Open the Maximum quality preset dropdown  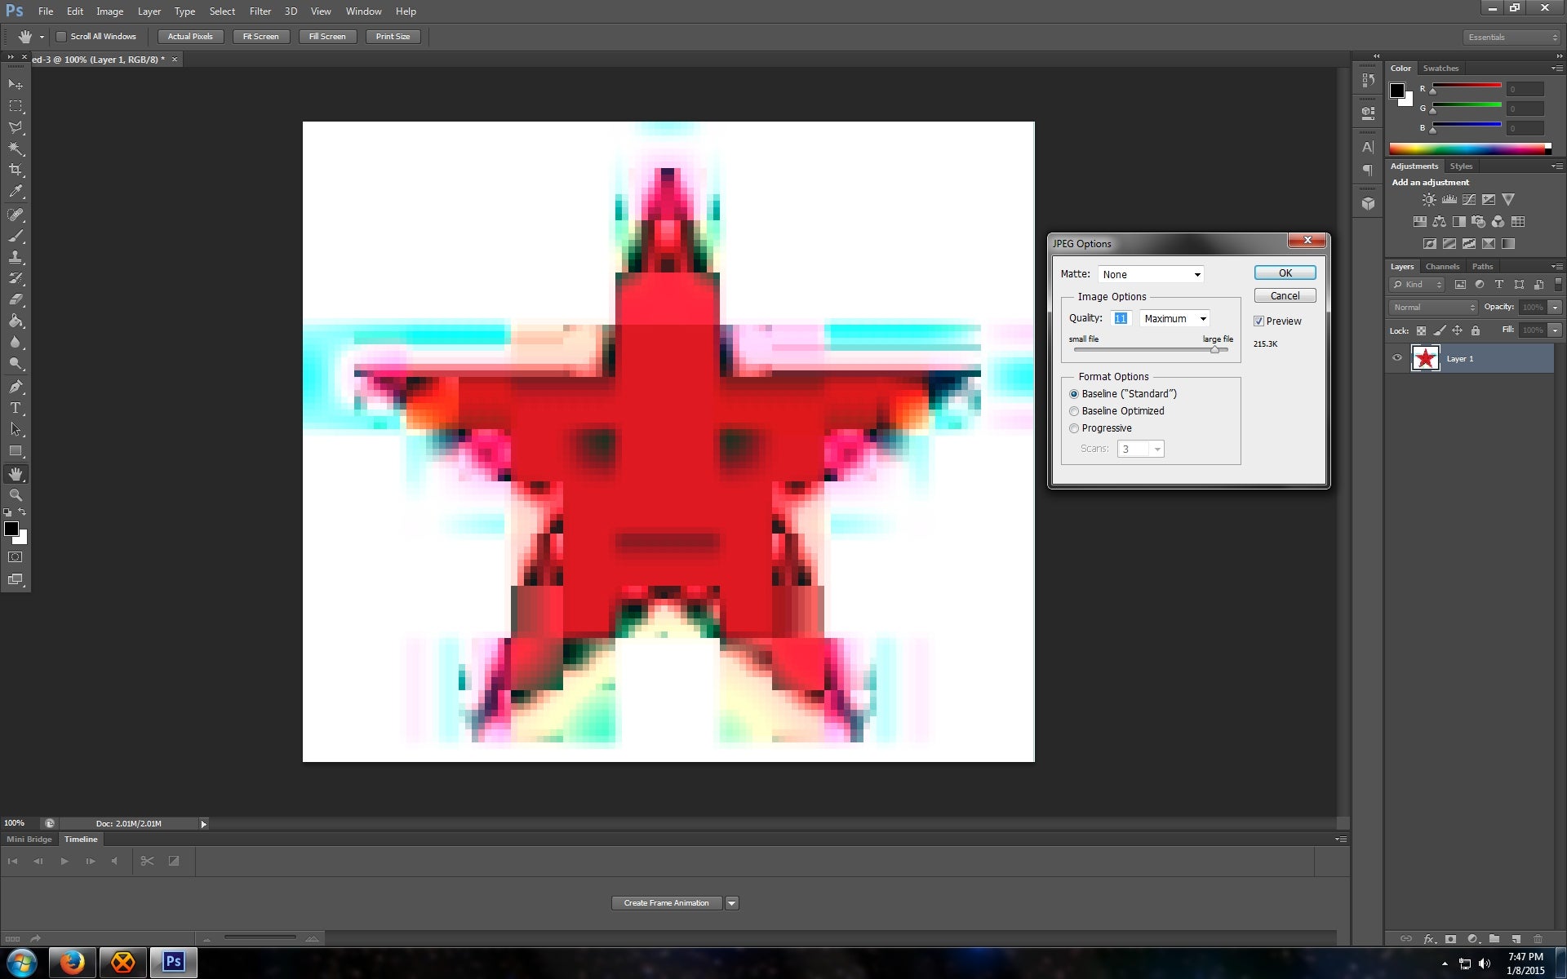1174,319
